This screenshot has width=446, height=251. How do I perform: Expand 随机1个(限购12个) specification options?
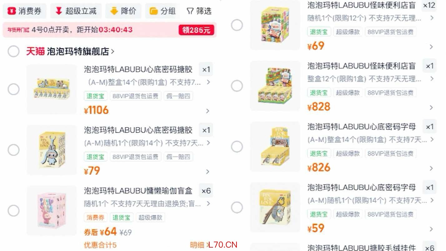click(432, 18)
